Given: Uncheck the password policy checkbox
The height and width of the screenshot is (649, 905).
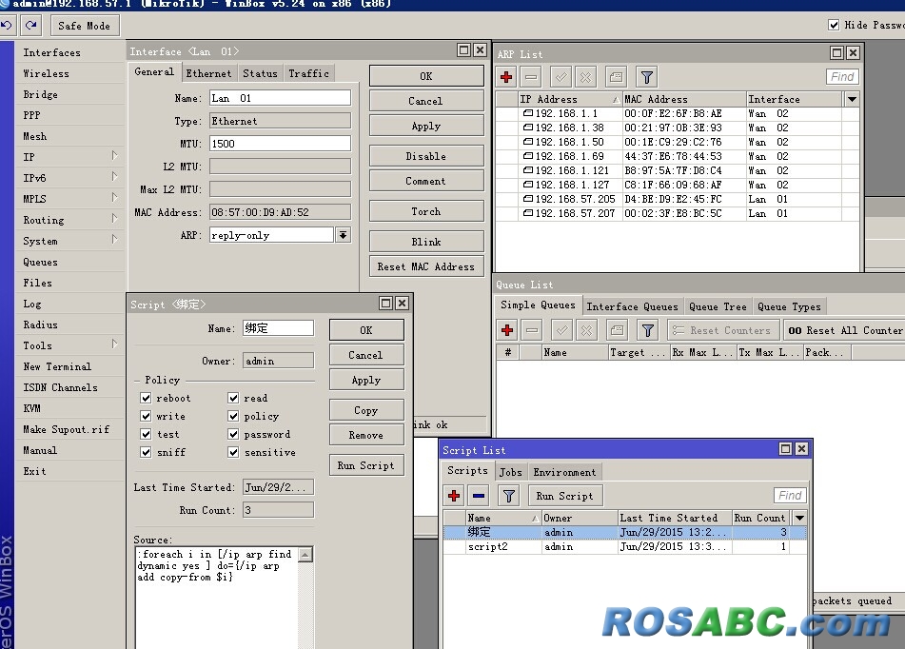Looking at the screenshot, I should click(233, 434).
